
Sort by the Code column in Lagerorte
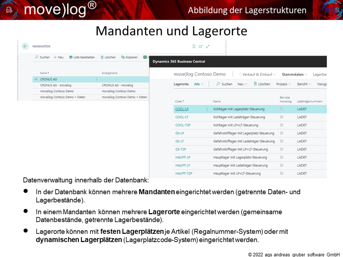[180, 101]
